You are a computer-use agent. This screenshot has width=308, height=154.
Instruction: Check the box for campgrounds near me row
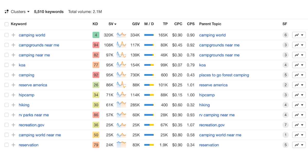tap(6, 45)
